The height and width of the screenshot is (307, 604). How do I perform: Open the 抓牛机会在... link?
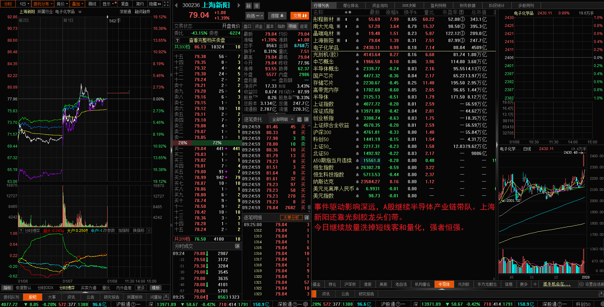(557, 284)
